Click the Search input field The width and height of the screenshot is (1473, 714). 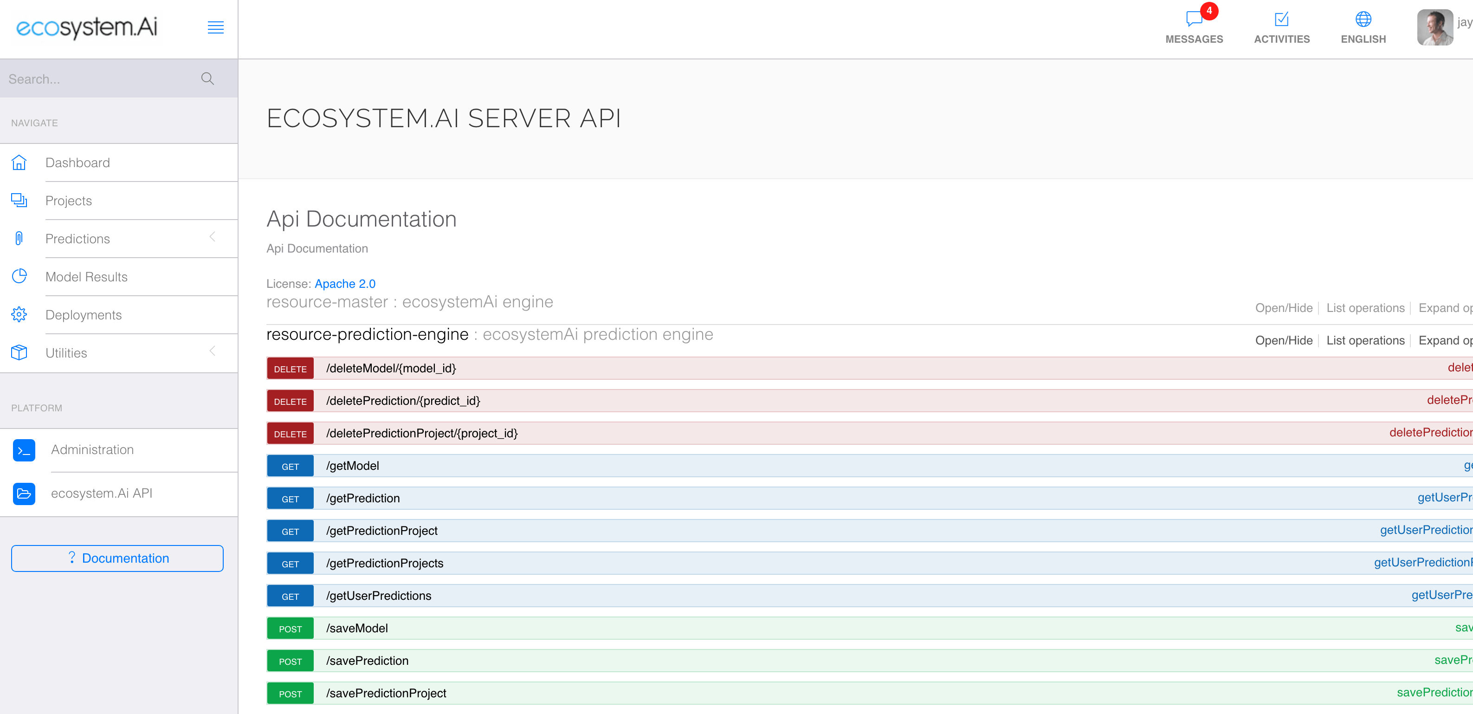[97, 79]
